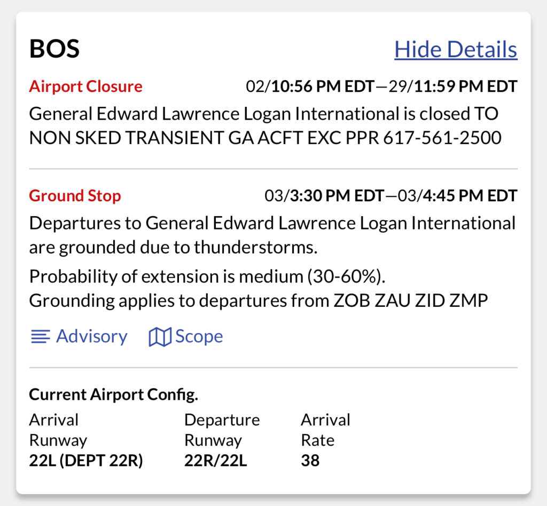The image size is (547, 506).
Task: Click the Advisory lines icon
Action: tap(41, 337)
